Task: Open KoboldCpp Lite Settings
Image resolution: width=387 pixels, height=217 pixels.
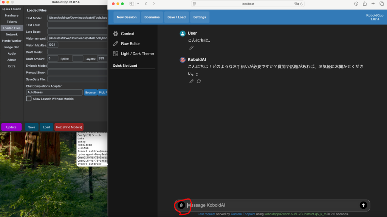Action: (200, 17)
